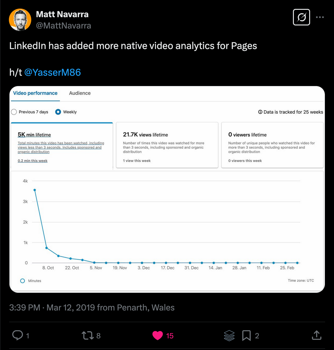Unlike the post via the heart icon
Screen dimensions: 334x350
tap(158, 335)
